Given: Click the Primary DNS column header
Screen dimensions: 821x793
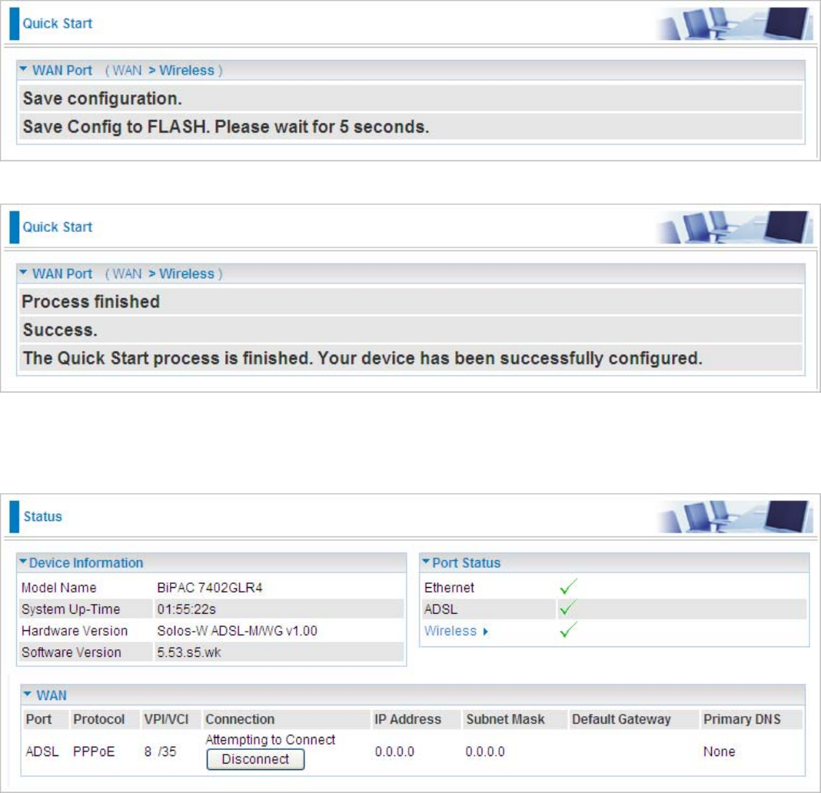Looking at the screenshot, I should coord(741,720).
